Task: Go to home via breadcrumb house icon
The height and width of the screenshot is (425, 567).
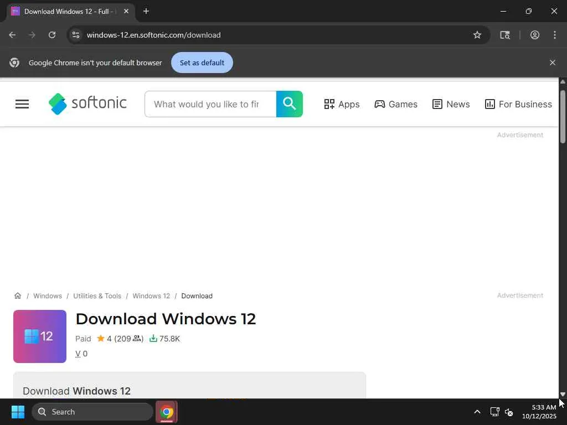Action: click(18, 296)
